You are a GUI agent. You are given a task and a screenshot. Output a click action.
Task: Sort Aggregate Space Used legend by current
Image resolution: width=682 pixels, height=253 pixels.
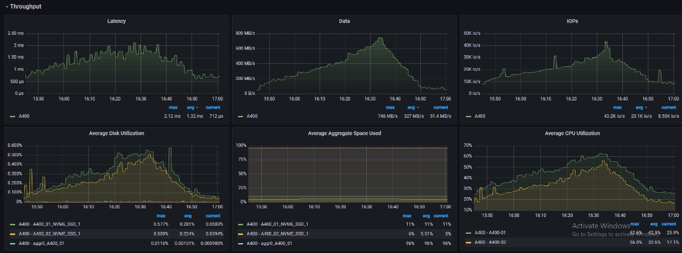click(441, 216)
